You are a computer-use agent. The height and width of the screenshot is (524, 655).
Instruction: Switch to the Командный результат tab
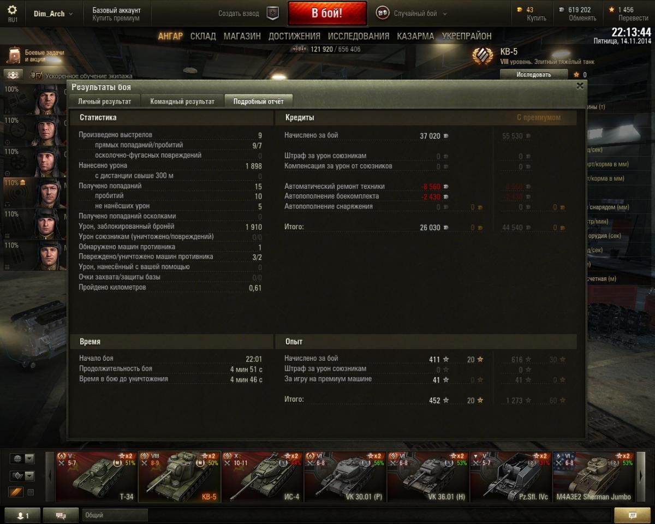182,102
